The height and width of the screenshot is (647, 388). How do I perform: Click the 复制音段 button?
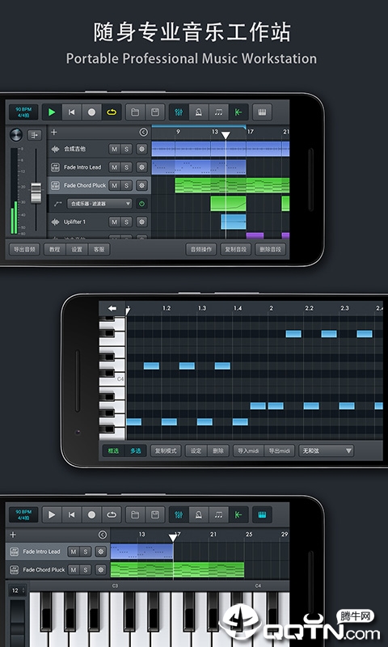tap(235, 249)
